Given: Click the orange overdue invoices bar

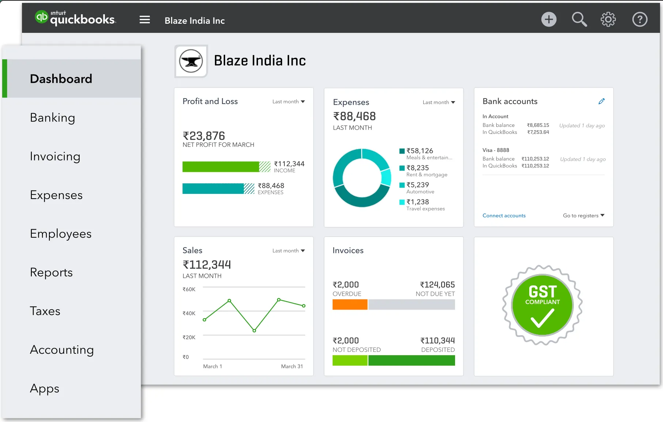Looking at the screenshot, I should point(349,304).
